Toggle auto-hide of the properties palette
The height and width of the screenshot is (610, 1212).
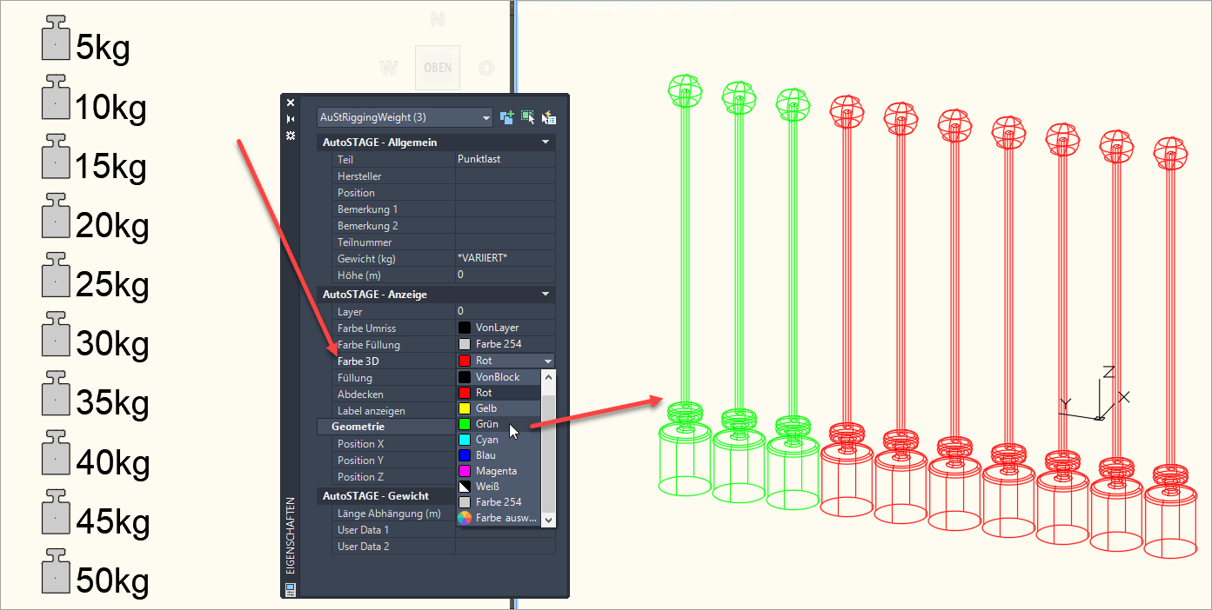coord(291,119)
